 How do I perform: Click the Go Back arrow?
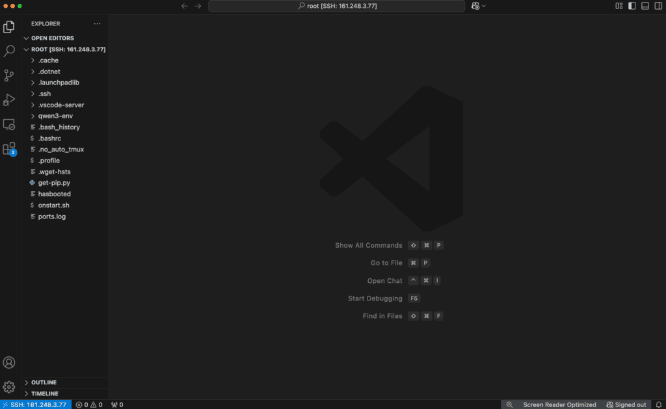point(184,6)
